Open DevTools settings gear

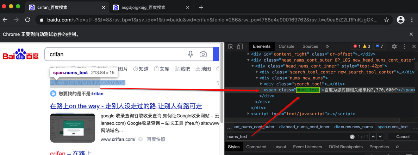394,46
